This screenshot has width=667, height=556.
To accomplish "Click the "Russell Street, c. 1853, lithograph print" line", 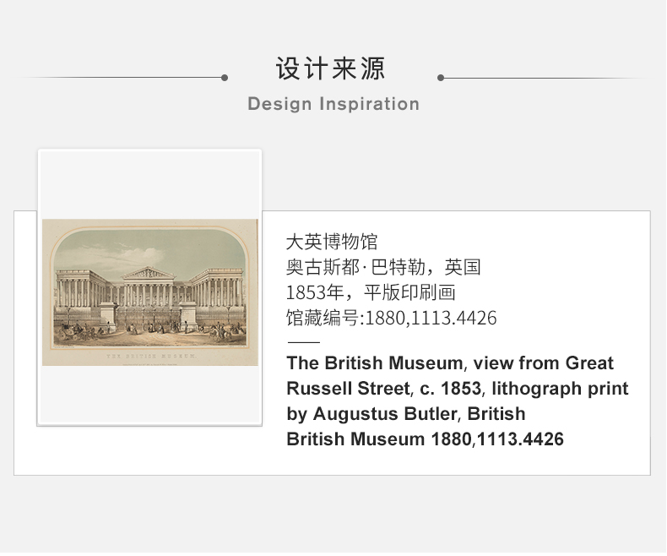I will tap(457, 389).
